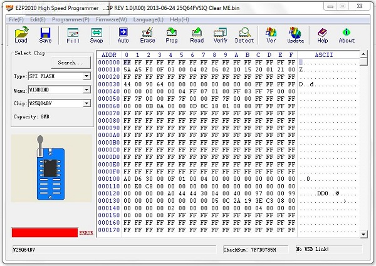Click the Detect chip icon
Viewport: 376px width, 266px height.
point(244,35)
